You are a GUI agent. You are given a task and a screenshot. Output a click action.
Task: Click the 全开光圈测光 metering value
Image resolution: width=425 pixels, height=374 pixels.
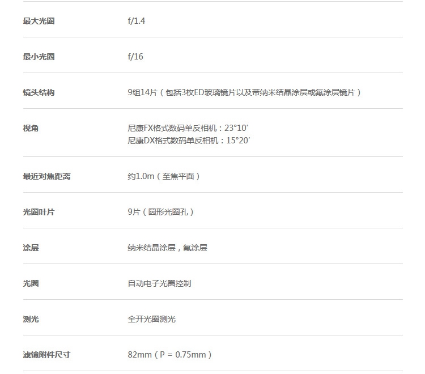pos(151,319)
